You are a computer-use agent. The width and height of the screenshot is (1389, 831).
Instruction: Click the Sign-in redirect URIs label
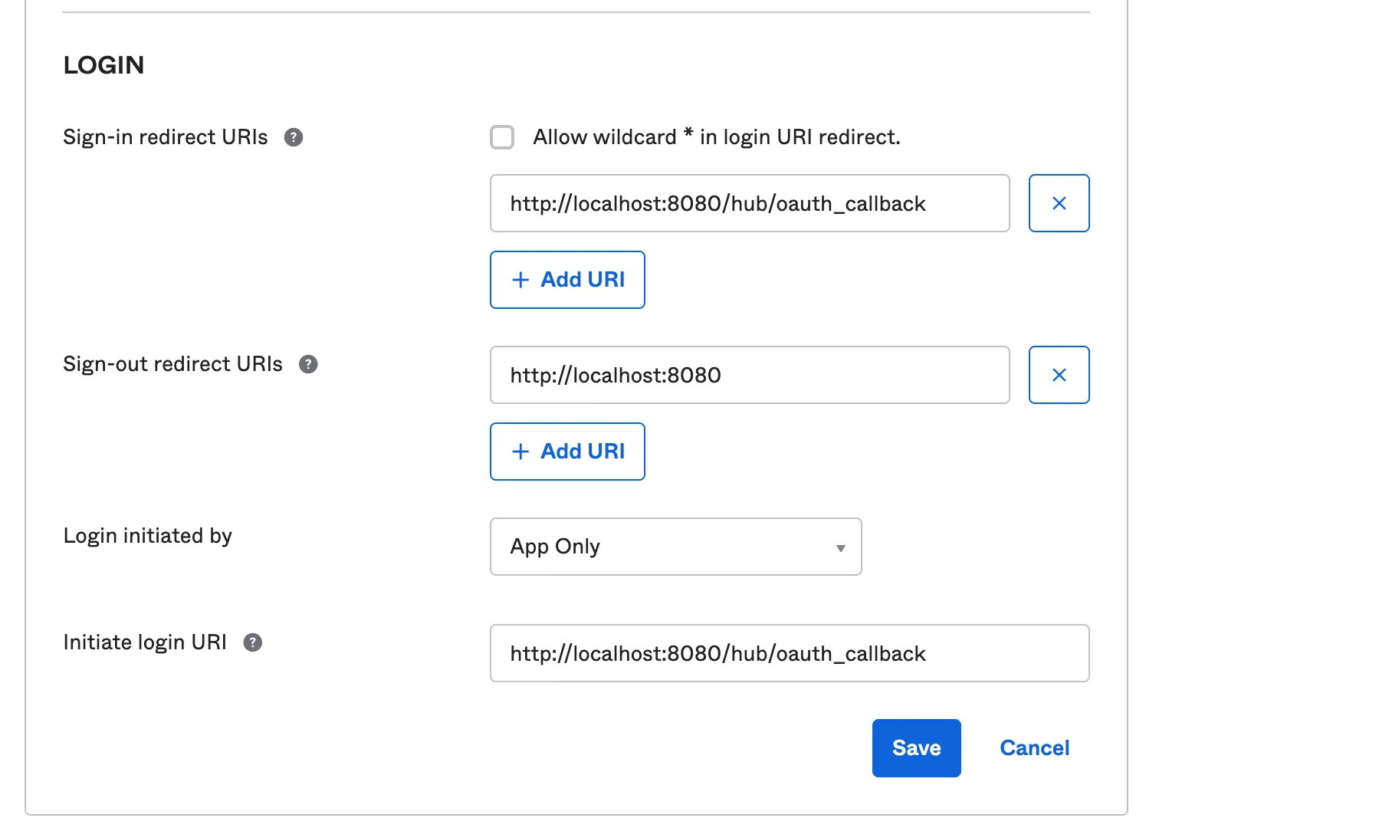pos(166,137)
